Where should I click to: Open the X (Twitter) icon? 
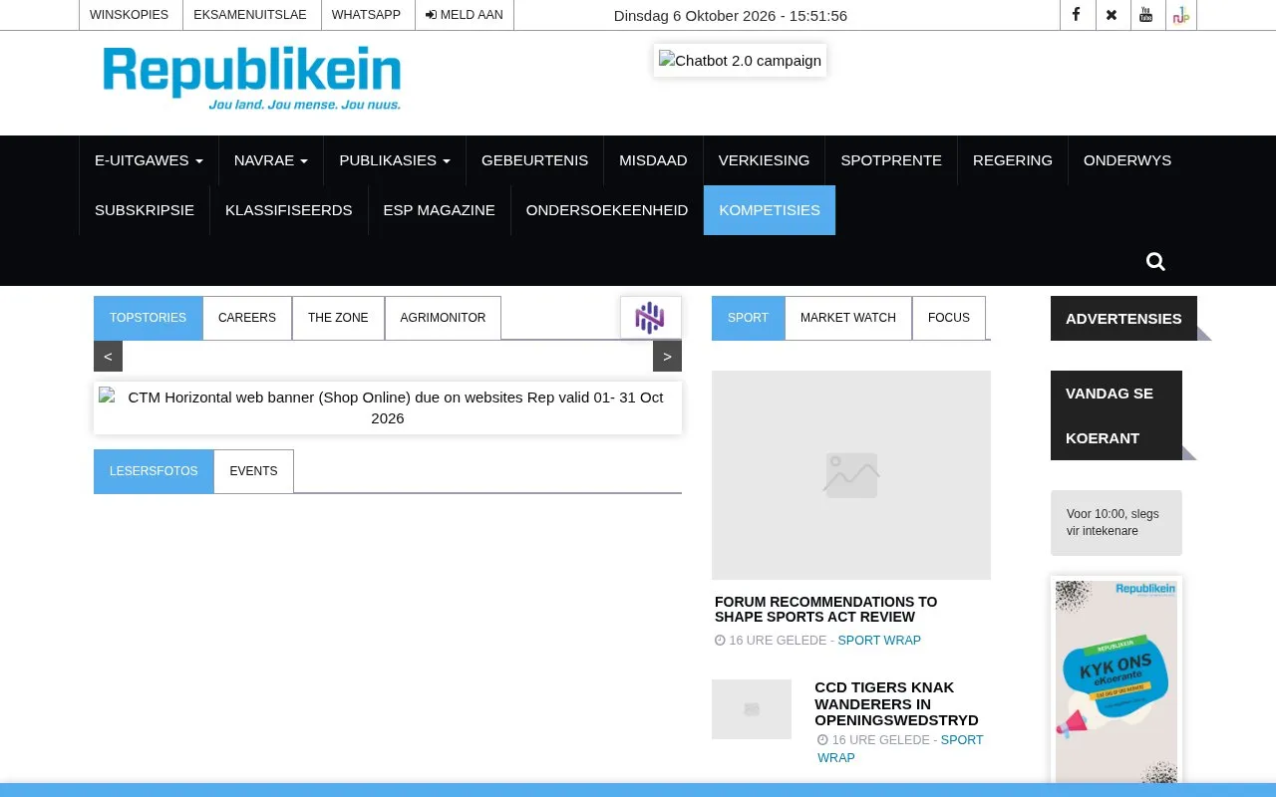tap(1113, 15)
